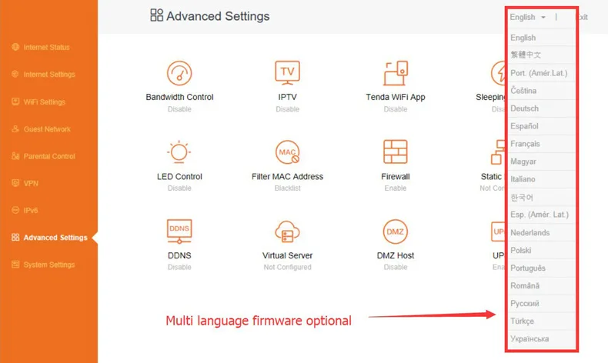The image size is (608, 363).
Task: Click the Guest Network sidebar link
Action: coord(47,129)
